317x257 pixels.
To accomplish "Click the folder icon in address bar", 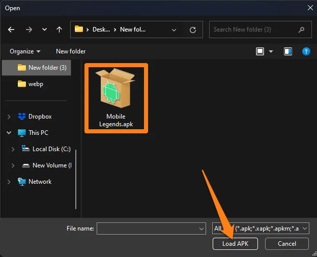I will pyautogui.click(x=79, y=29).
